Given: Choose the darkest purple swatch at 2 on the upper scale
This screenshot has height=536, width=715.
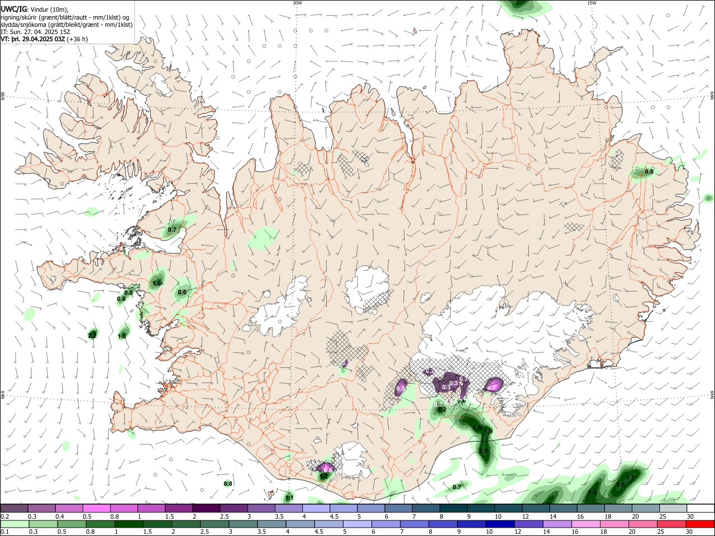Looking at the screenshot, I should (206, 508).
